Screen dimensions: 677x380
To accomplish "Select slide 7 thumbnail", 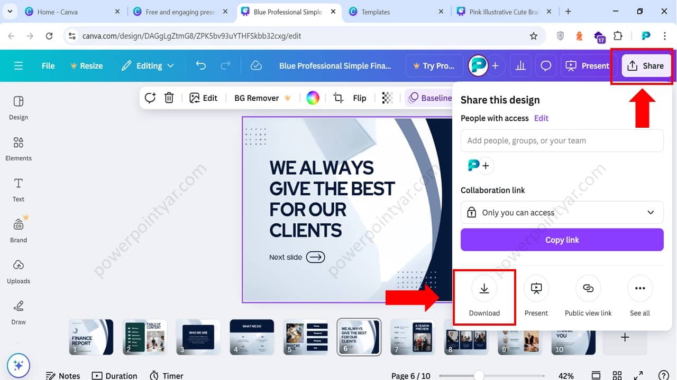I will coord(413,337).
